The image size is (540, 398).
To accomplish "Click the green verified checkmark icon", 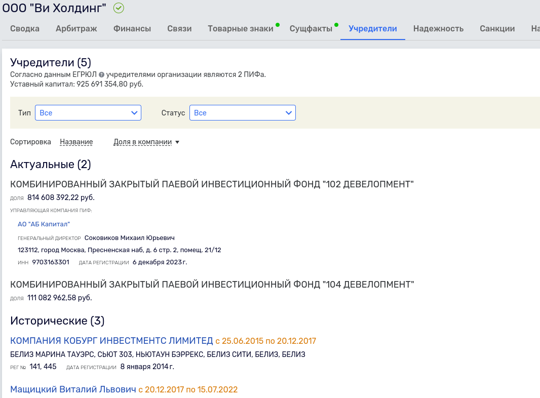I will (x=119, y=8).
